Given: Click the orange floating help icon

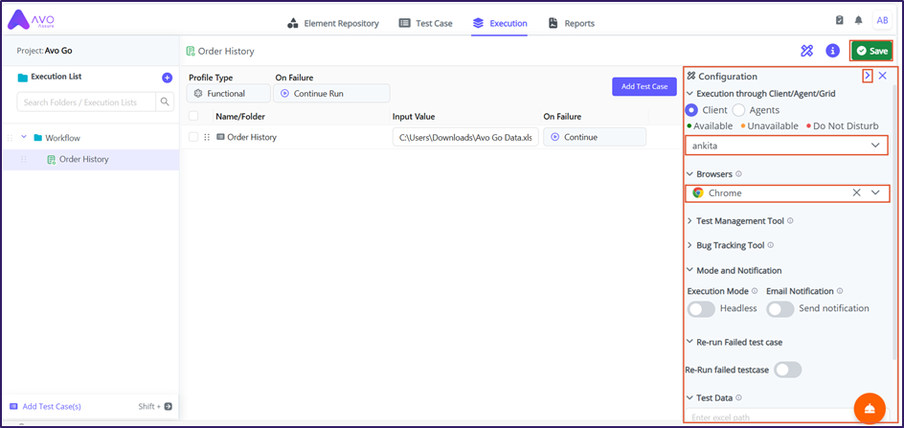Looking at the screenshot, I should [870, 407].
